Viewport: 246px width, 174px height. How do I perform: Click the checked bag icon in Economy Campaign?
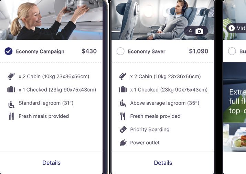[x=11, y=89]
